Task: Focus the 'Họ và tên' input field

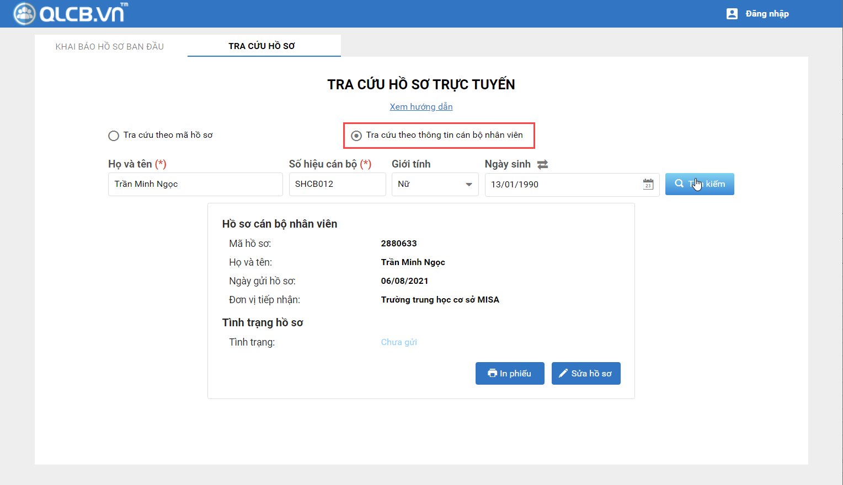Action: [195, 184]
